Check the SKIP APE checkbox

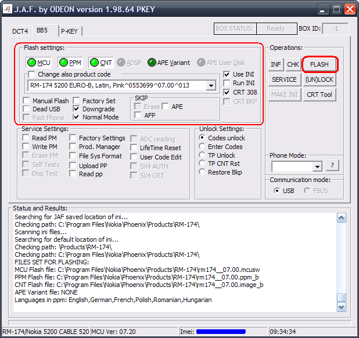165,107
